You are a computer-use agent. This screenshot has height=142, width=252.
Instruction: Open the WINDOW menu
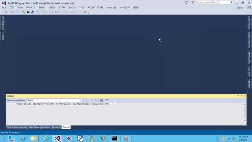pos(125,7)
